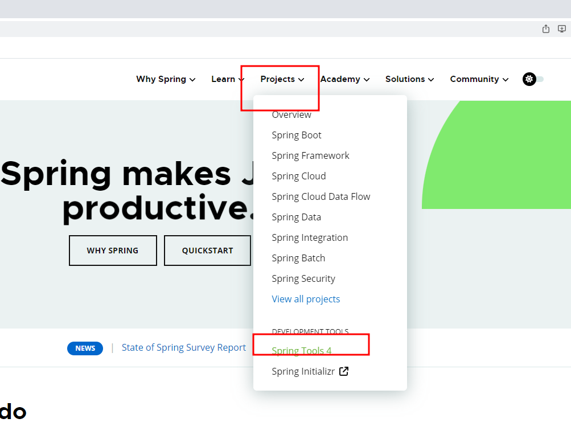Open the Solutions dropdown
Viewport: 571px width, 439px height.
pos(410,79)
